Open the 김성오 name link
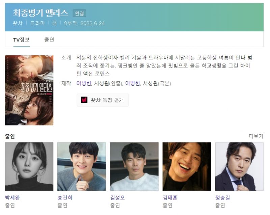Image resolution: width=270 pixels, height=215 pixels. (117, 197)
